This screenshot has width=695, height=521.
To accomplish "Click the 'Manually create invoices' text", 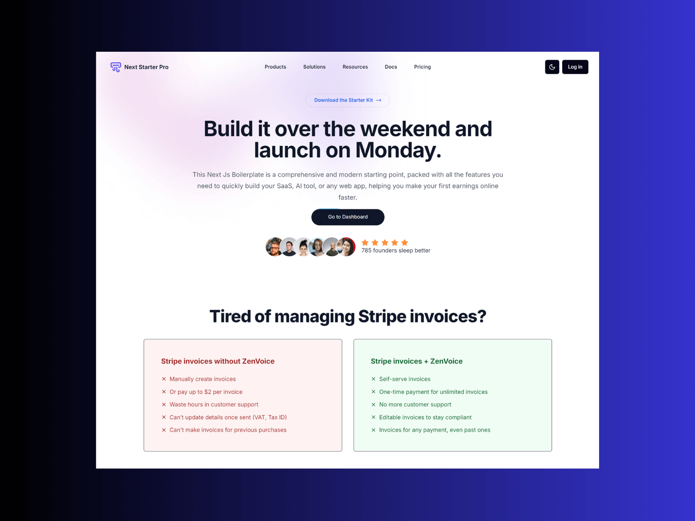I will tap(202, 379).
